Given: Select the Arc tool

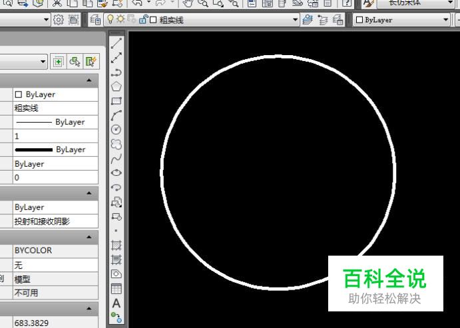Looking at the screenshot, I should 116,116.
